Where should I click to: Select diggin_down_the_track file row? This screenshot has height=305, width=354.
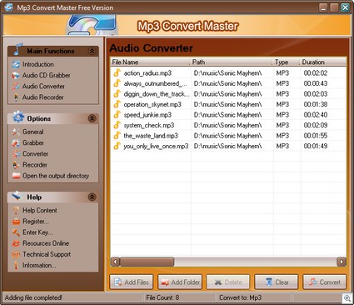(228, 94)
